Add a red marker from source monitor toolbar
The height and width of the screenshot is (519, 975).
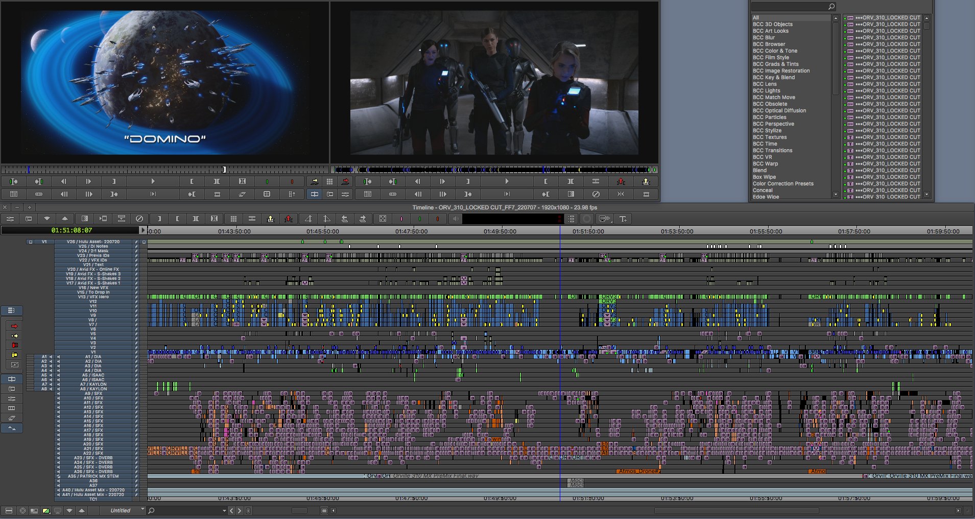[292, 181]
